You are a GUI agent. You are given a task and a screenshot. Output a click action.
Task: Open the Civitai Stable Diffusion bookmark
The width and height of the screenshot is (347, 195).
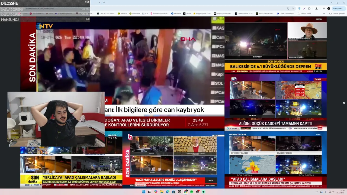click(286, 14)
